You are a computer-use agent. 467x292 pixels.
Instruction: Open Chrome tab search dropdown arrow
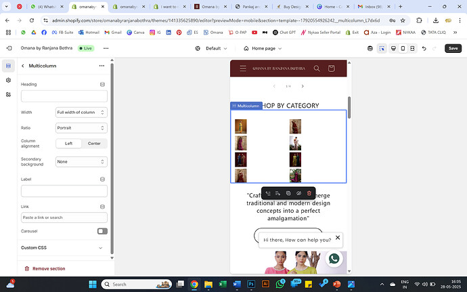point(6,6)
